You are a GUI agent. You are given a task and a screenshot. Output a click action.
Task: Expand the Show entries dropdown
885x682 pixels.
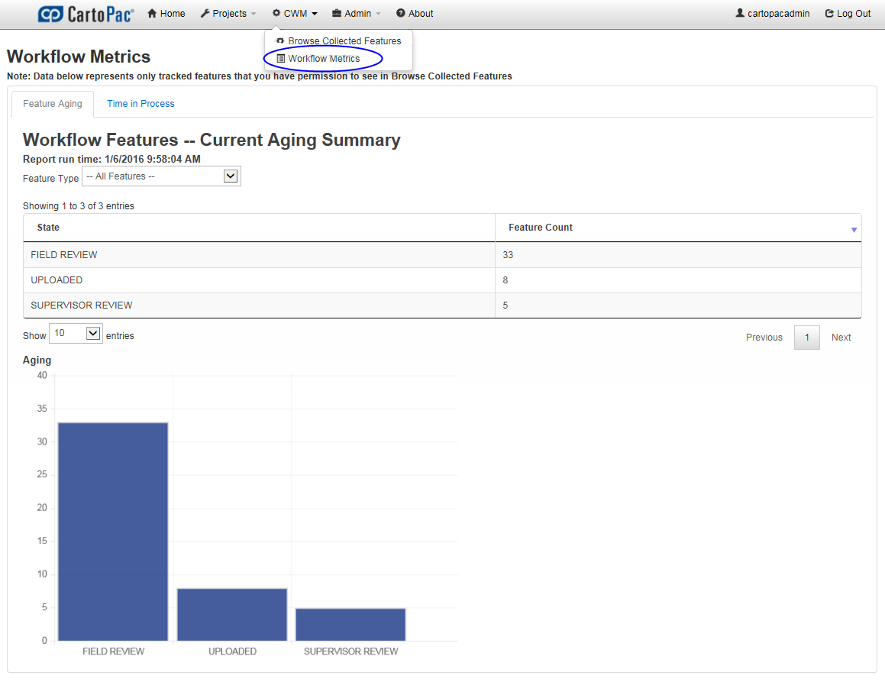coord(75,333)
